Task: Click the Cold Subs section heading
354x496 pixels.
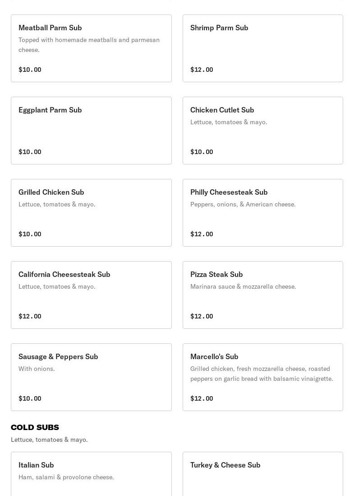Action: (35, 427)
